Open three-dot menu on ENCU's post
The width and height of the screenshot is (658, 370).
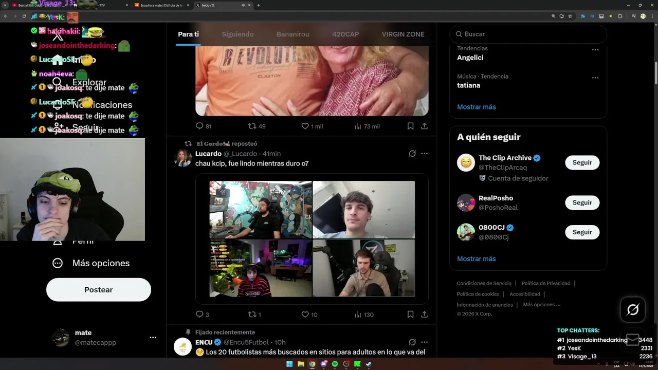pyautogui.click(x=424, y=342)
